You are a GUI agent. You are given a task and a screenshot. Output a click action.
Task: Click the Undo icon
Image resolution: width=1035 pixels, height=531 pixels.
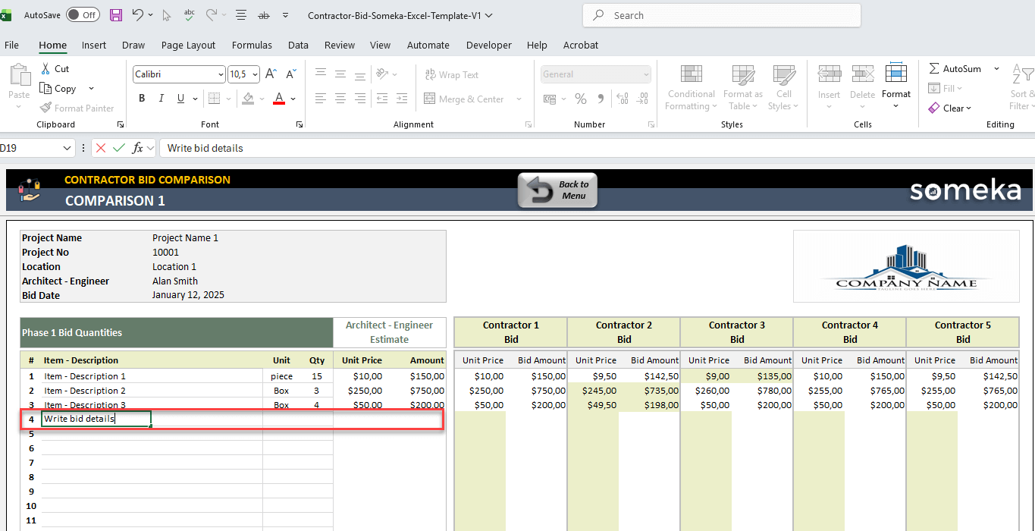click(x=137, y=14)
